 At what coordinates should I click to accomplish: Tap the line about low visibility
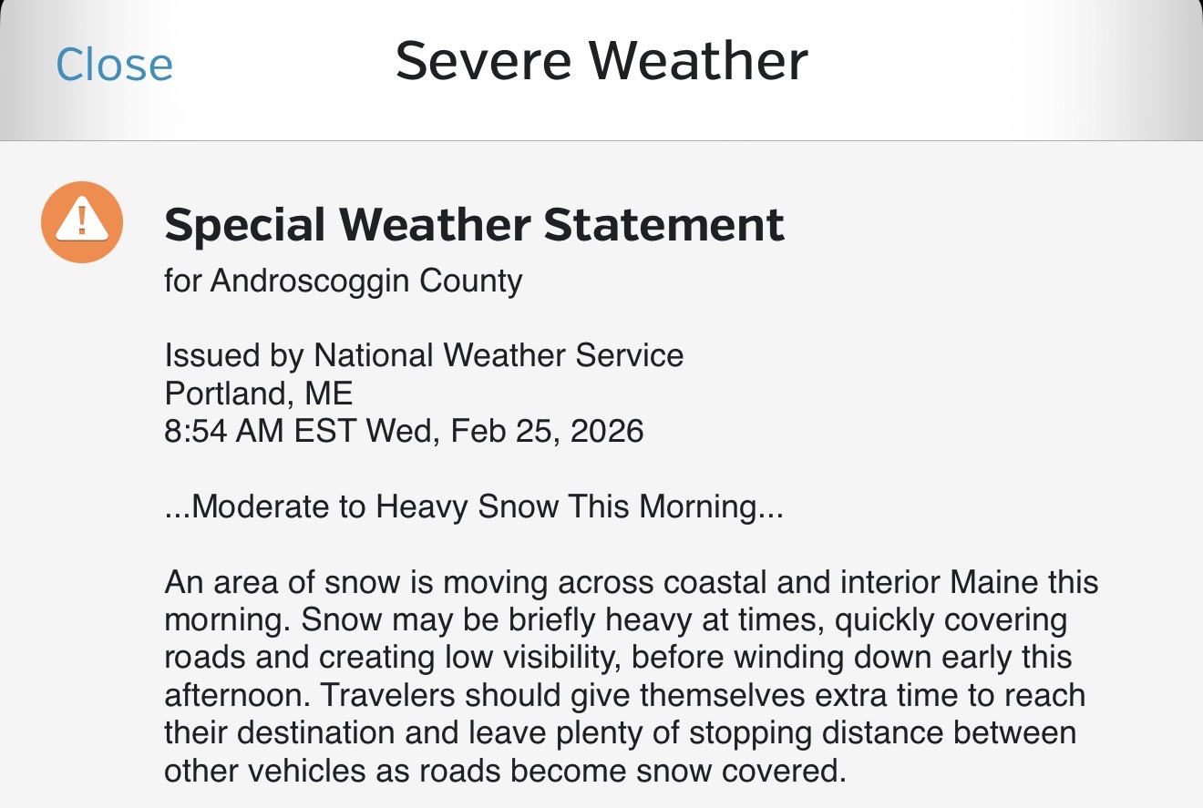click(618, 658)
